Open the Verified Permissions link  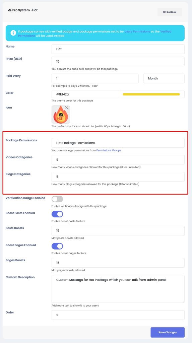click(x=94, y=33)
